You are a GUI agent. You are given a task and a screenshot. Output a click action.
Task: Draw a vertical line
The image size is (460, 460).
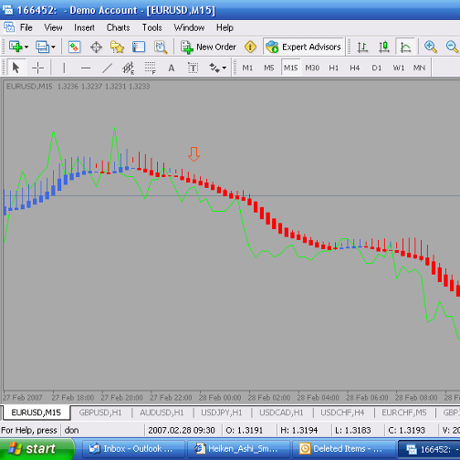[x=64, y=68]
